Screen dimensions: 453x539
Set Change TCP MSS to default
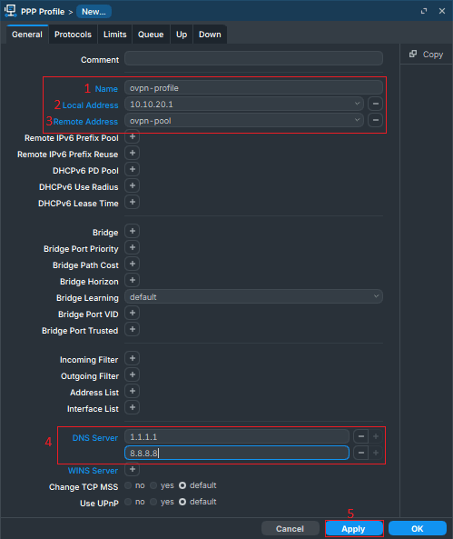tap(182, 485)
